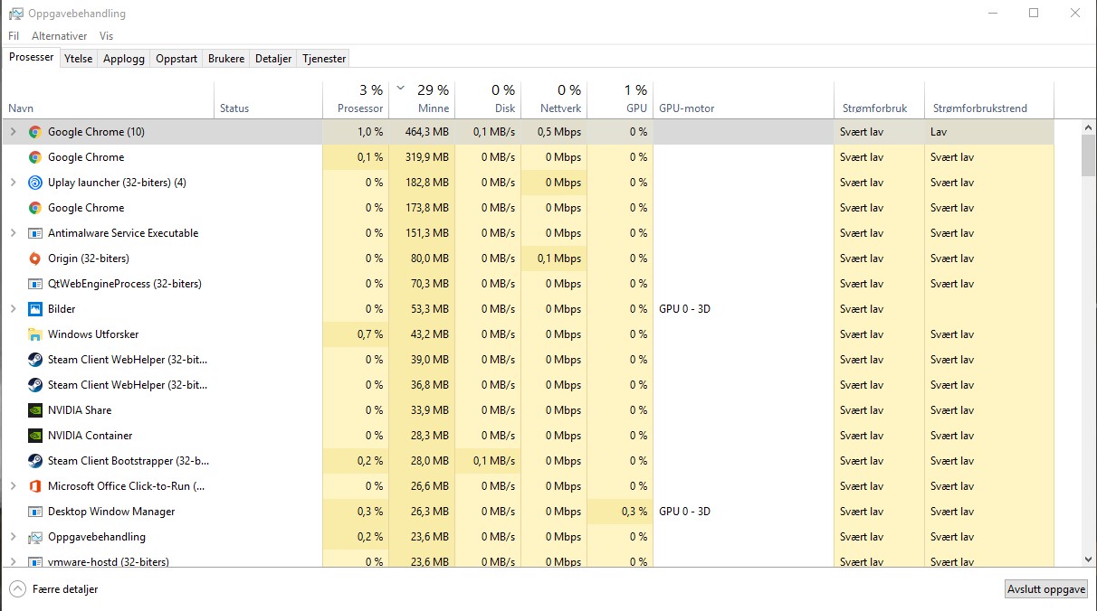Select the Prosesser tab
This screenshot has width=1097, height=611.
[x=32, y=57]
